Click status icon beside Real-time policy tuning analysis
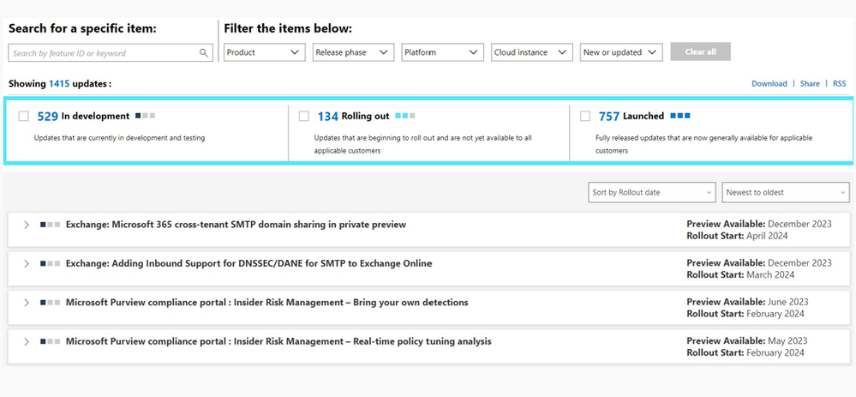 [x=51, y=341]
